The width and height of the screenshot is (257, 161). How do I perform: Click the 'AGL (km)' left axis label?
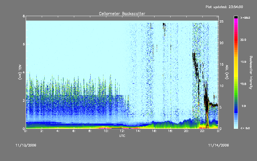pos(20,72)
